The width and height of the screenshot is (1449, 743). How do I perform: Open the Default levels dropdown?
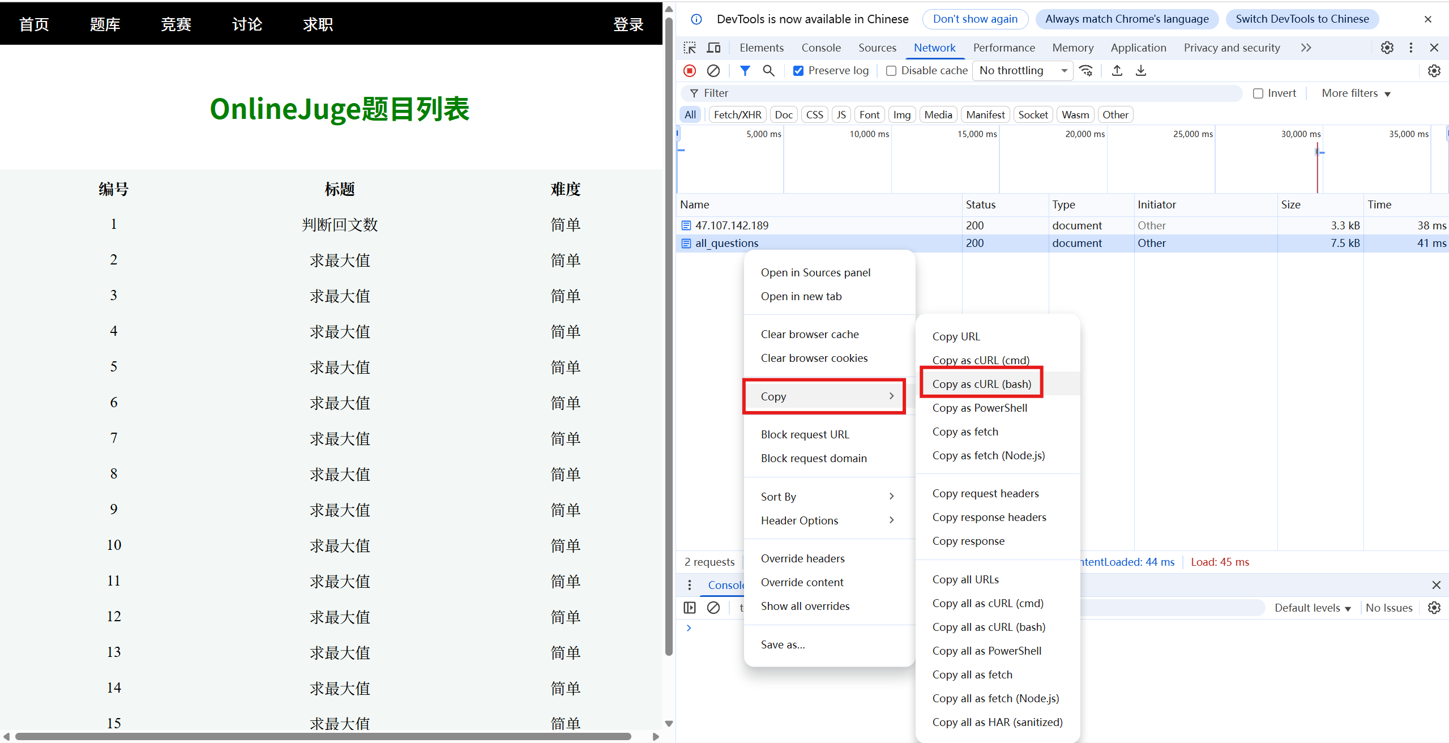[x=1313, y=608]
